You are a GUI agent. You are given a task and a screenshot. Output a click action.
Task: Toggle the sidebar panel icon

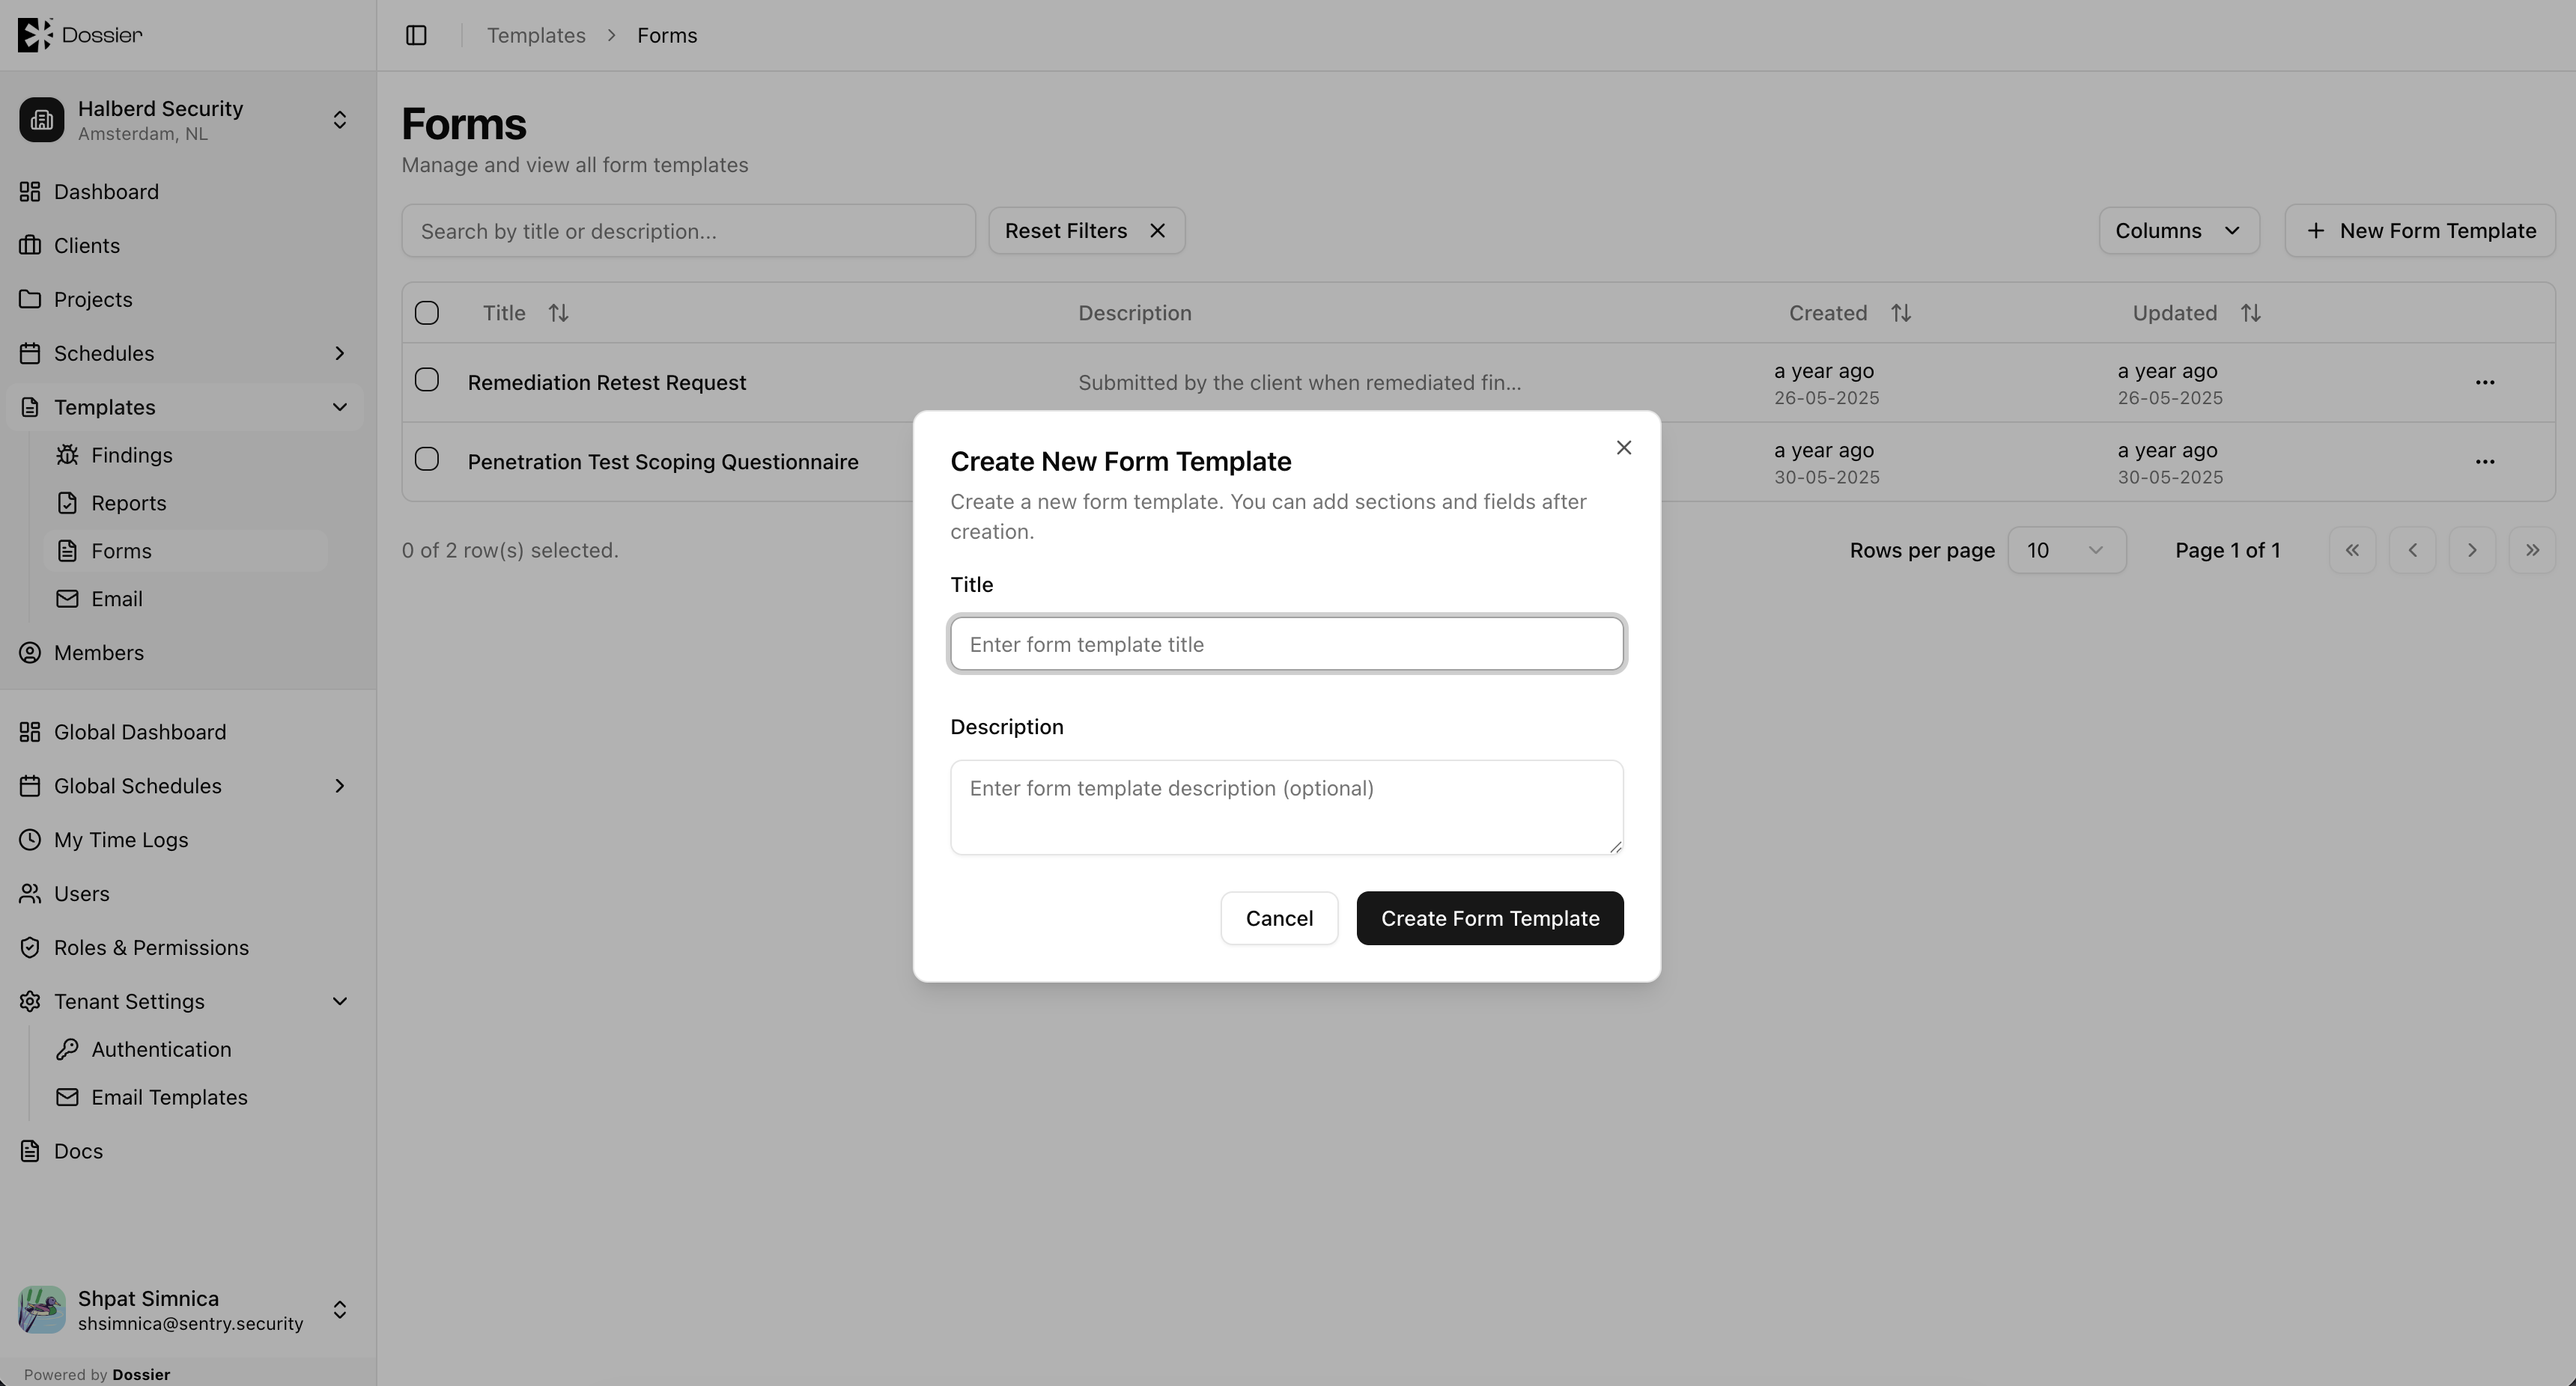416,35
